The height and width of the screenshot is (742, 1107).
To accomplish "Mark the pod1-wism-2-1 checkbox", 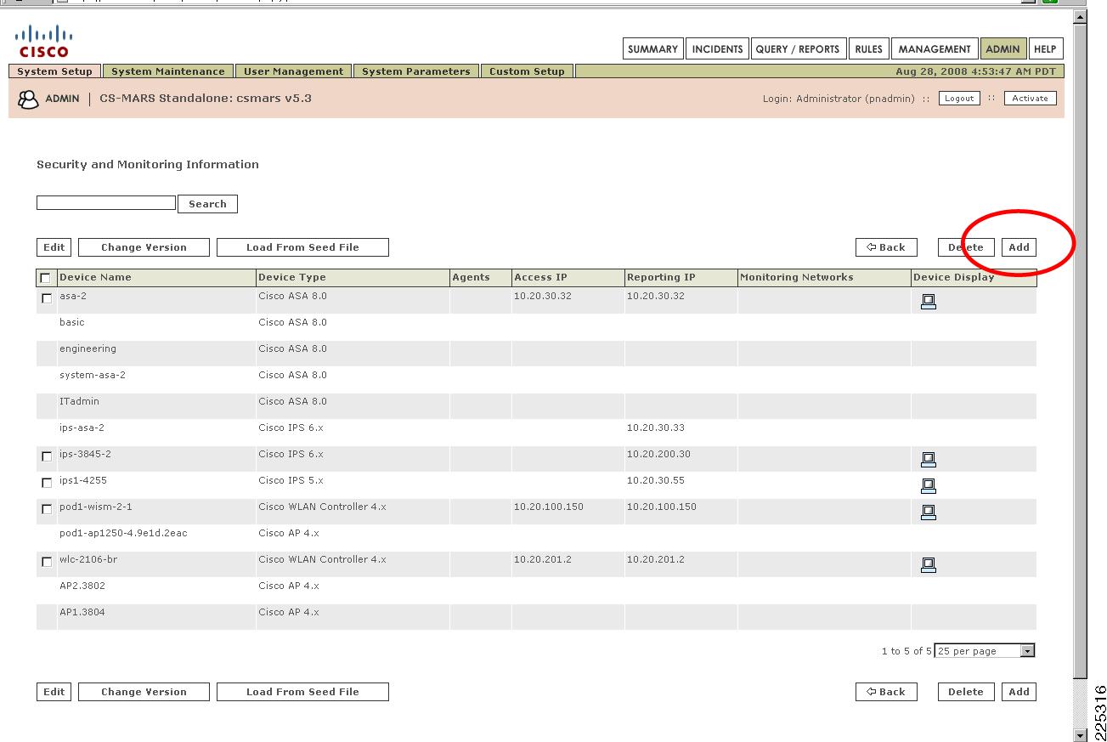I will [x=47, y=509].
